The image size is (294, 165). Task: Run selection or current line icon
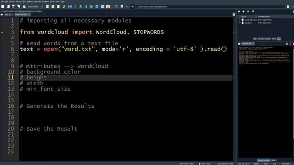pos(58,6)
